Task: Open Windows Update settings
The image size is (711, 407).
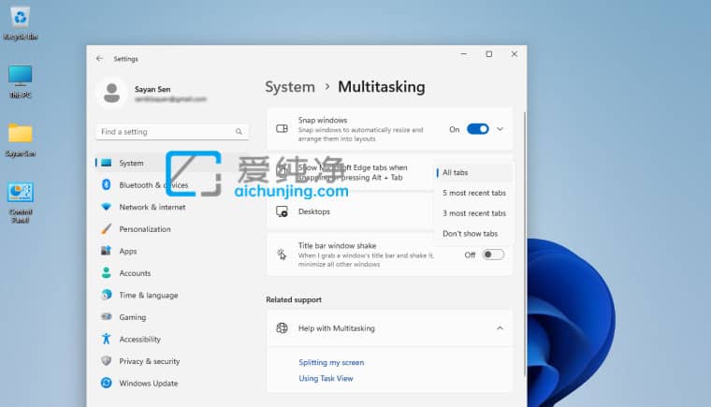Action: point(172,383)
